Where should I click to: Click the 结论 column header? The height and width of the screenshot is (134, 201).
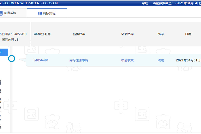tap(161, 34)
